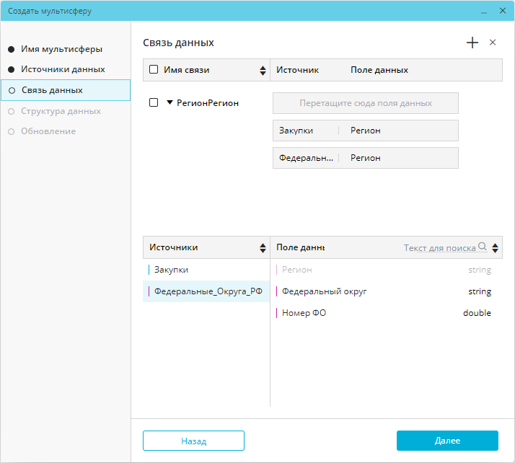Click the field search text box
Image resolution: width=515 pixels, height=463 pixels.
pyautogui.click(x=439, y=248)
